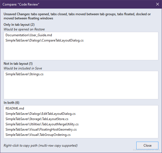Image resolution: width=162 pixels, height=153 pixels.
Task: Select the TabLayoutMergeUtility.cs row
Action: coord(81,124)
